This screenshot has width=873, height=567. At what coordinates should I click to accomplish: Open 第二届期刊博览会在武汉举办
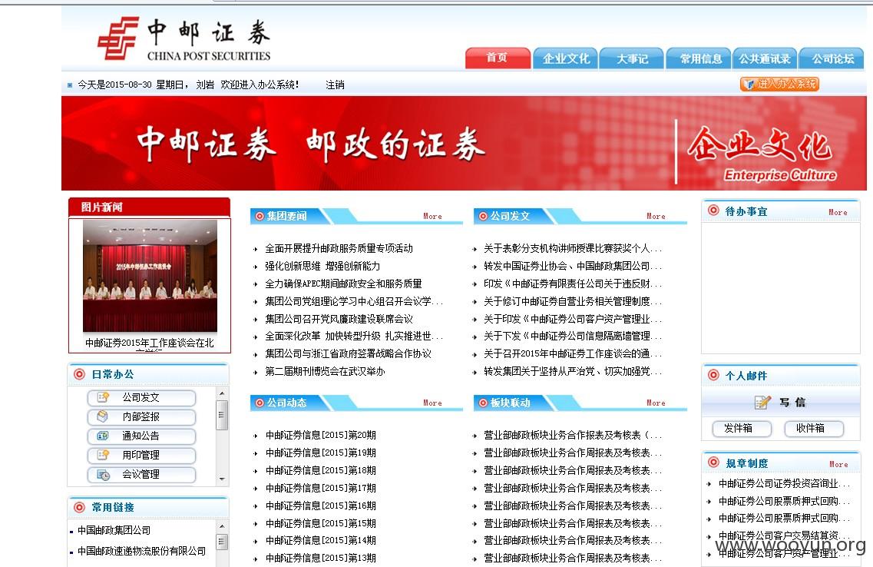(x=325, y=372)
